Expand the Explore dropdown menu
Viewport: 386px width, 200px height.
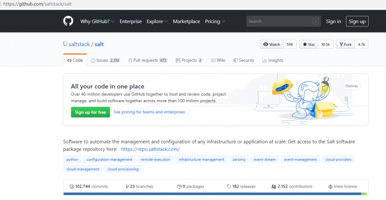click(157, 21)
